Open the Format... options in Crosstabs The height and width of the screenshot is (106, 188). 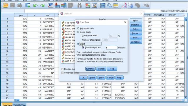point(136,33)
